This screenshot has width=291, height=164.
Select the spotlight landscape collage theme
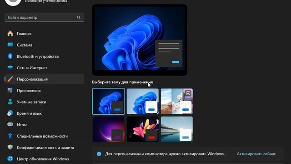(x=177, y=101)
